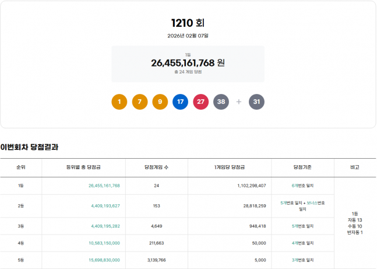Click the 당첨게임 수 column header

point(156,167)
